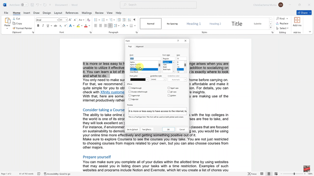
Task: Click OK in Font dialog
Action: coord(168,130)
